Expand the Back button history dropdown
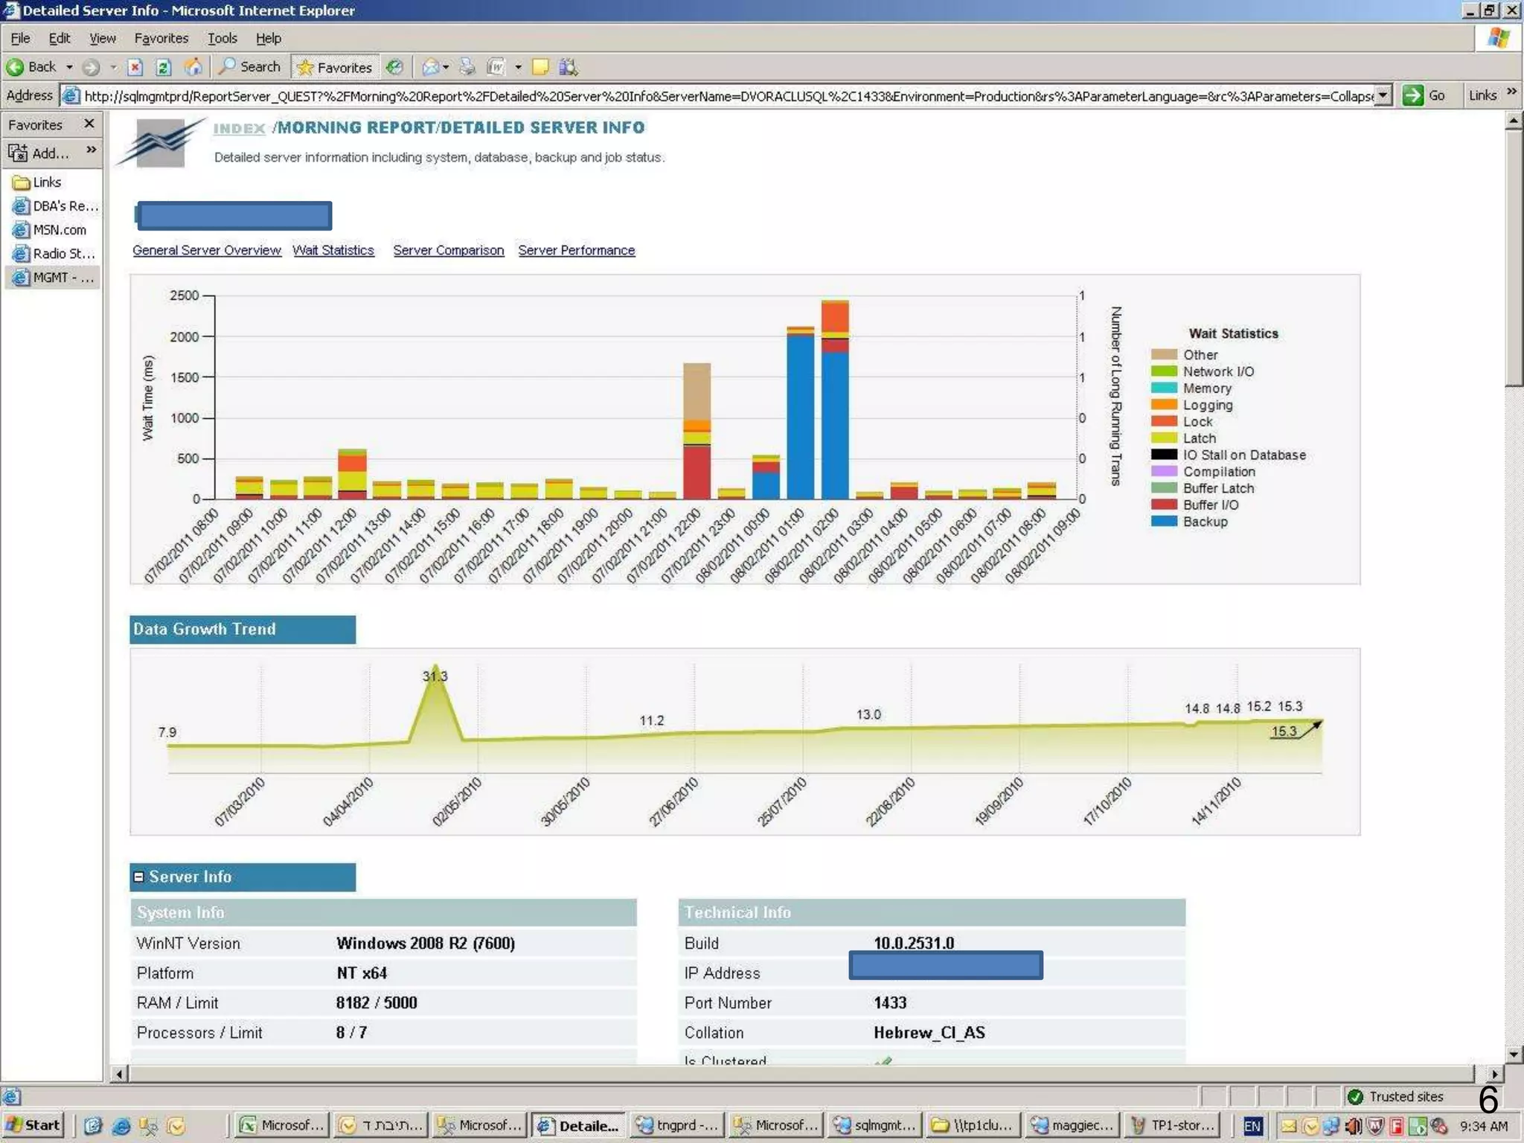 (69, 68)
